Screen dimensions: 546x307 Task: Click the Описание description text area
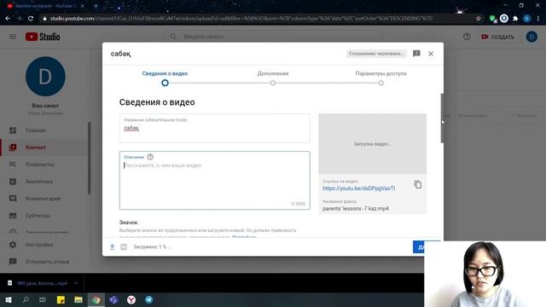tap(214, 180)
